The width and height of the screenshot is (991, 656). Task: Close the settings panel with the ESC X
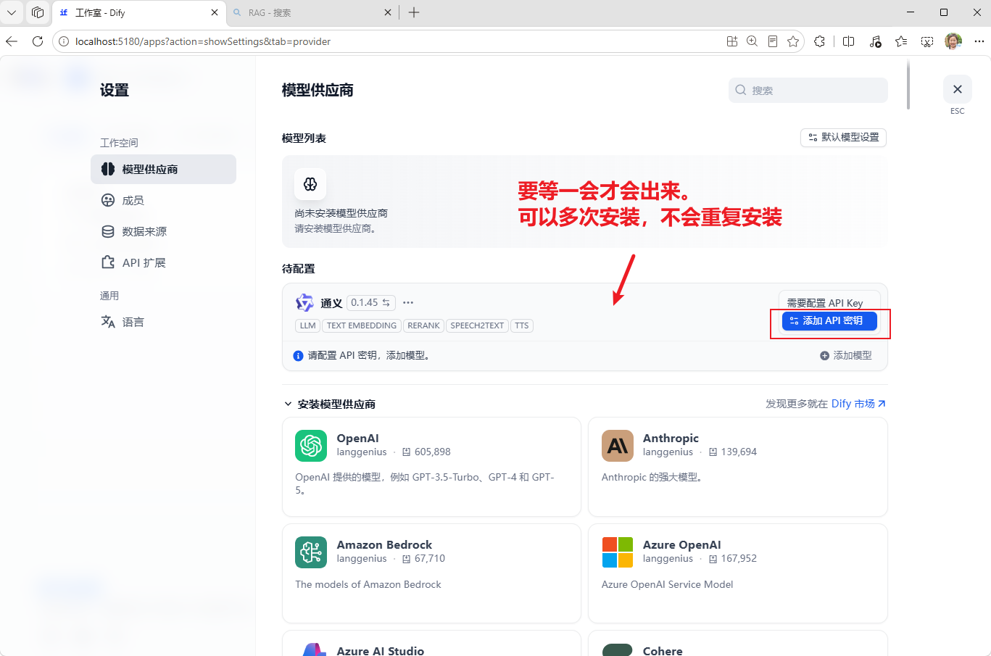[958, 89]
